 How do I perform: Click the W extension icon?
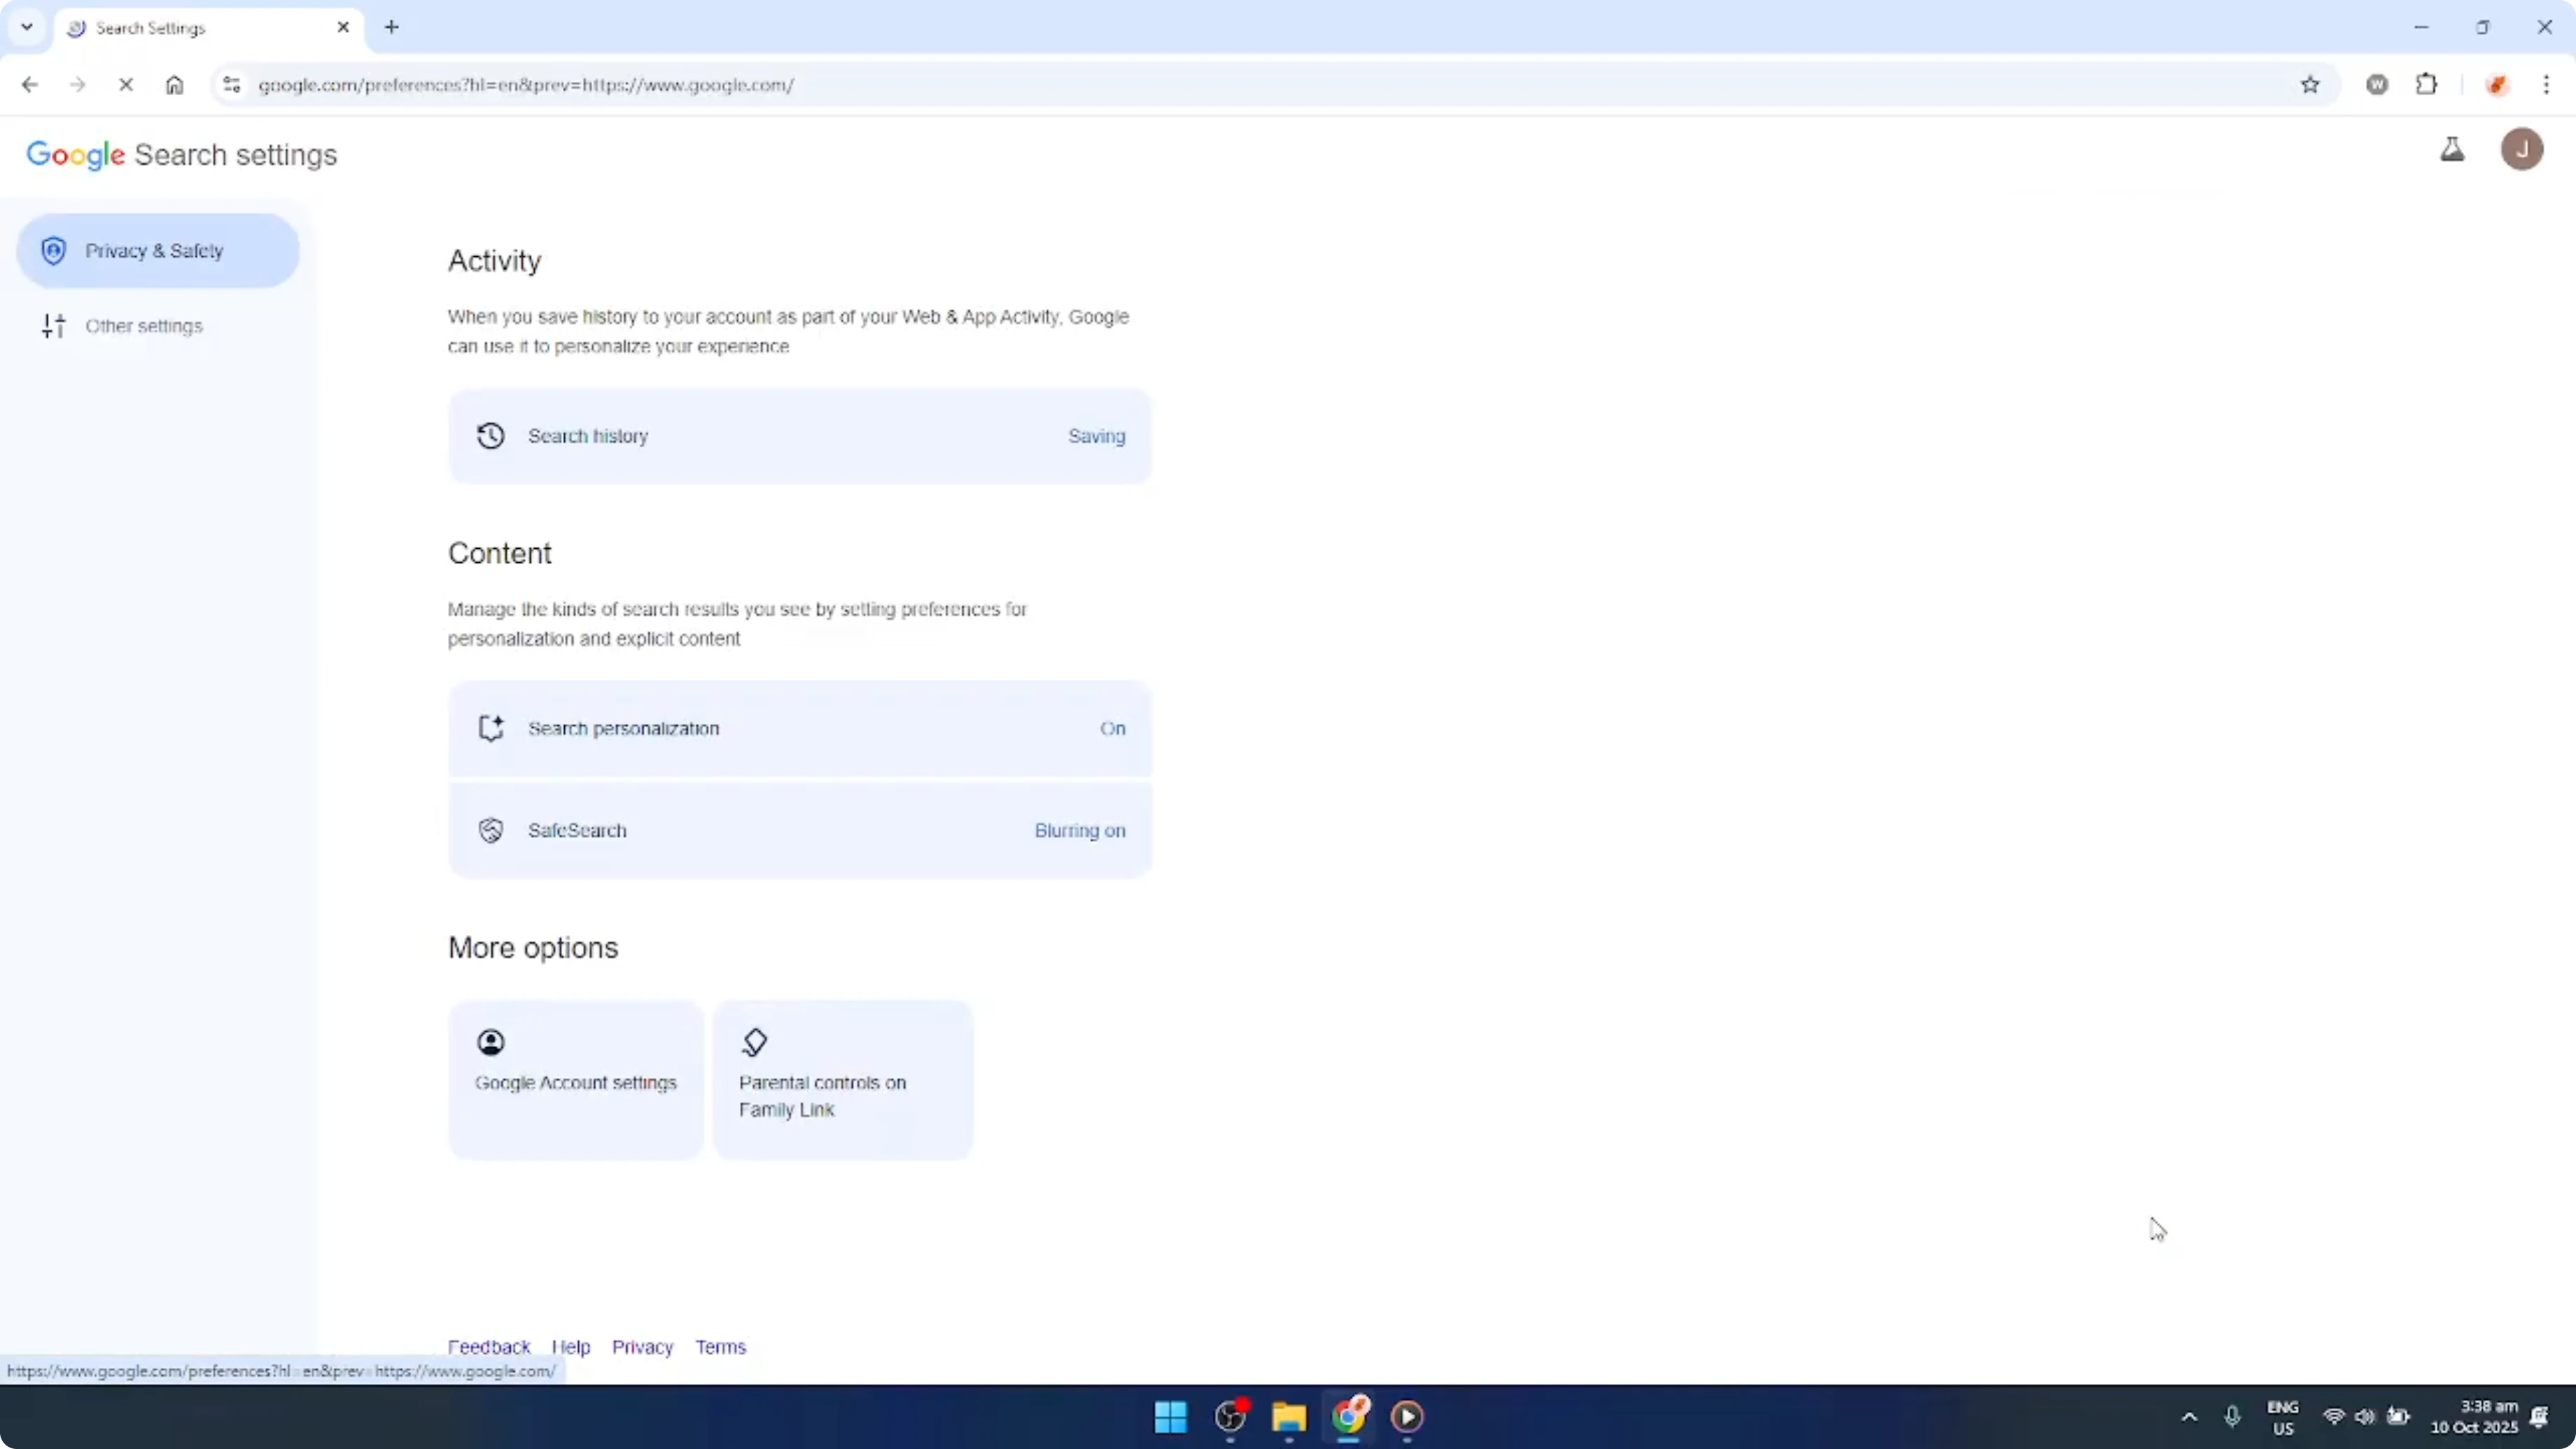pyautogui.click(x=2377, y=85)
